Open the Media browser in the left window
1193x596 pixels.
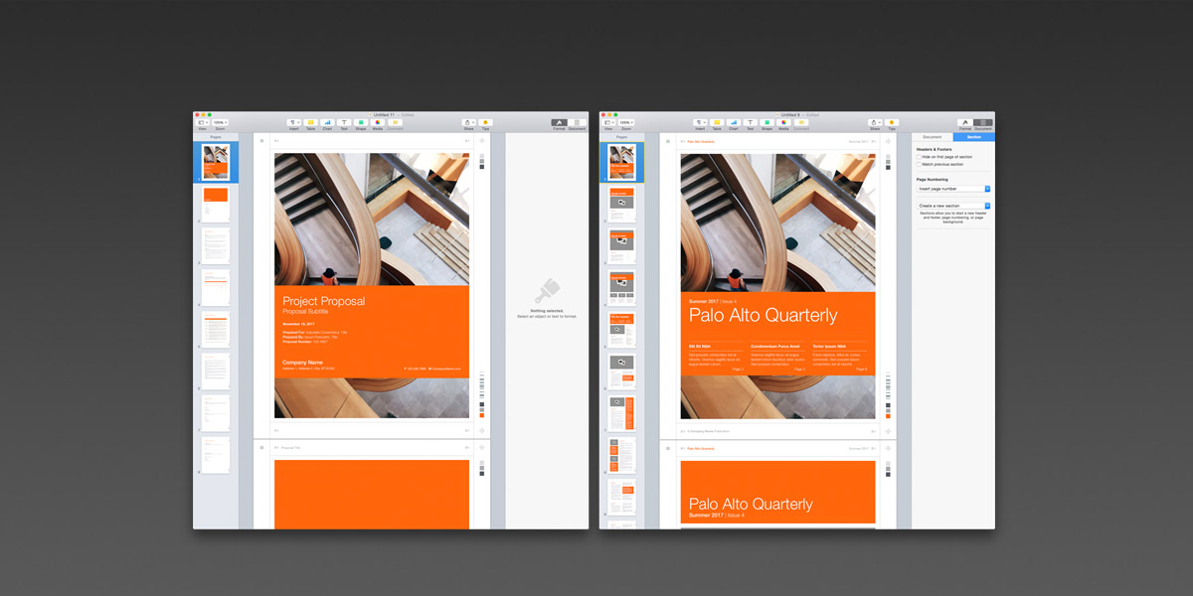tap(378, 122)
